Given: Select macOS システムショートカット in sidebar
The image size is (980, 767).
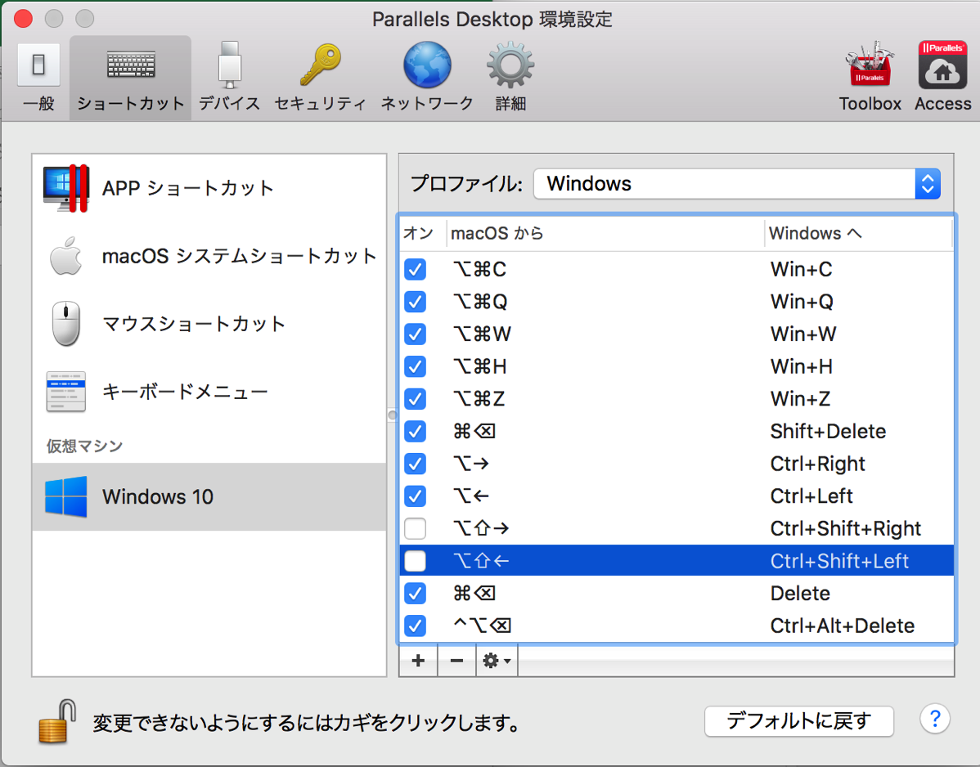Looking at the screenshot, I should point(209,256).
